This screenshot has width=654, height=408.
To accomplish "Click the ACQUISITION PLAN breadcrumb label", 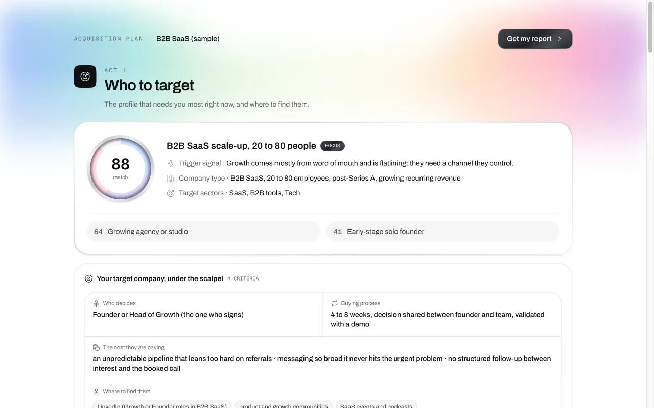I will 108,39.
